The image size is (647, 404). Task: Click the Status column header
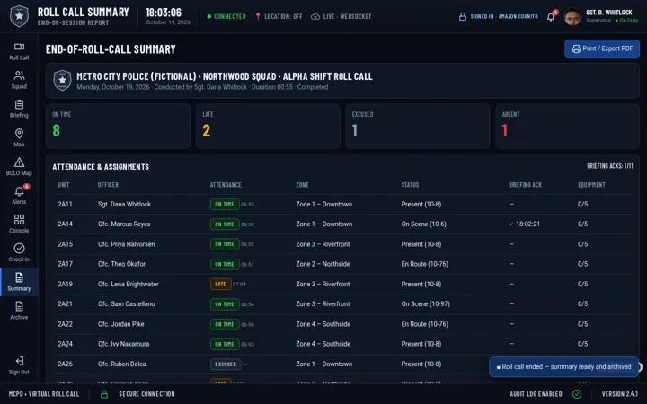[x=410, y=185]
